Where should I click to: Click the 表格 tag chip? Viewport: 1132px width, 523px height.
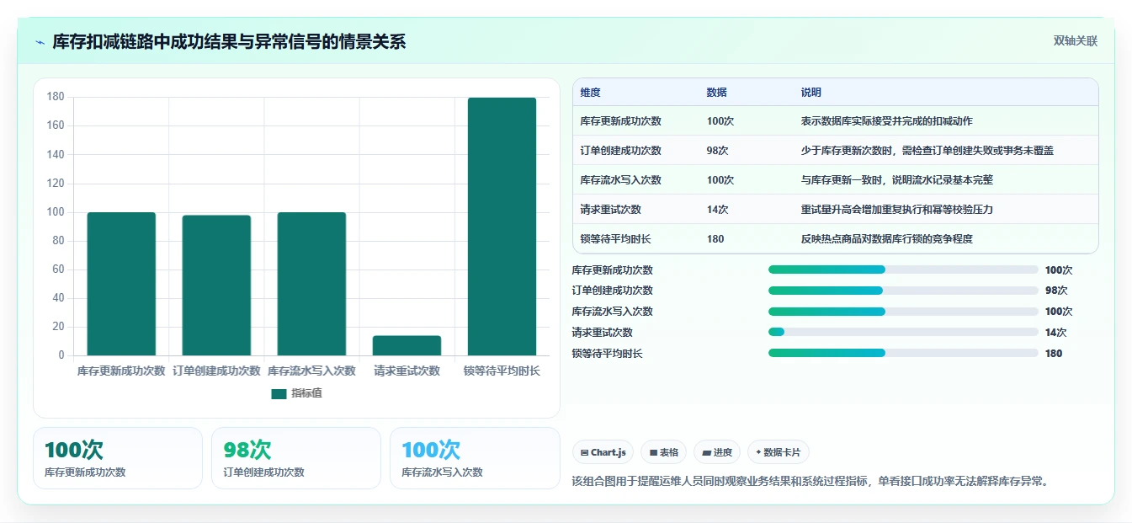664,452
